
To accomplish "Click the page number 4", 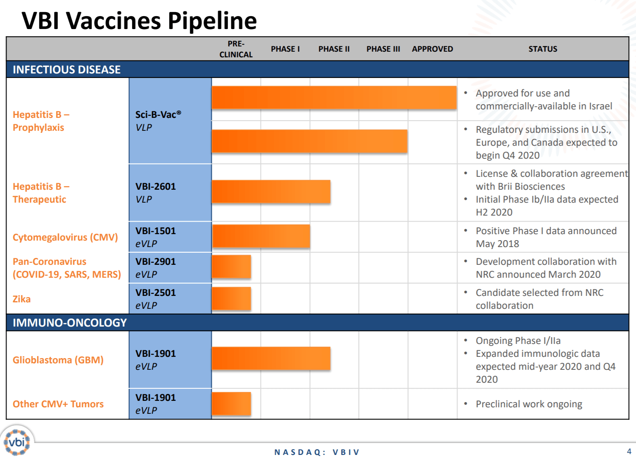I will (629, 451).
